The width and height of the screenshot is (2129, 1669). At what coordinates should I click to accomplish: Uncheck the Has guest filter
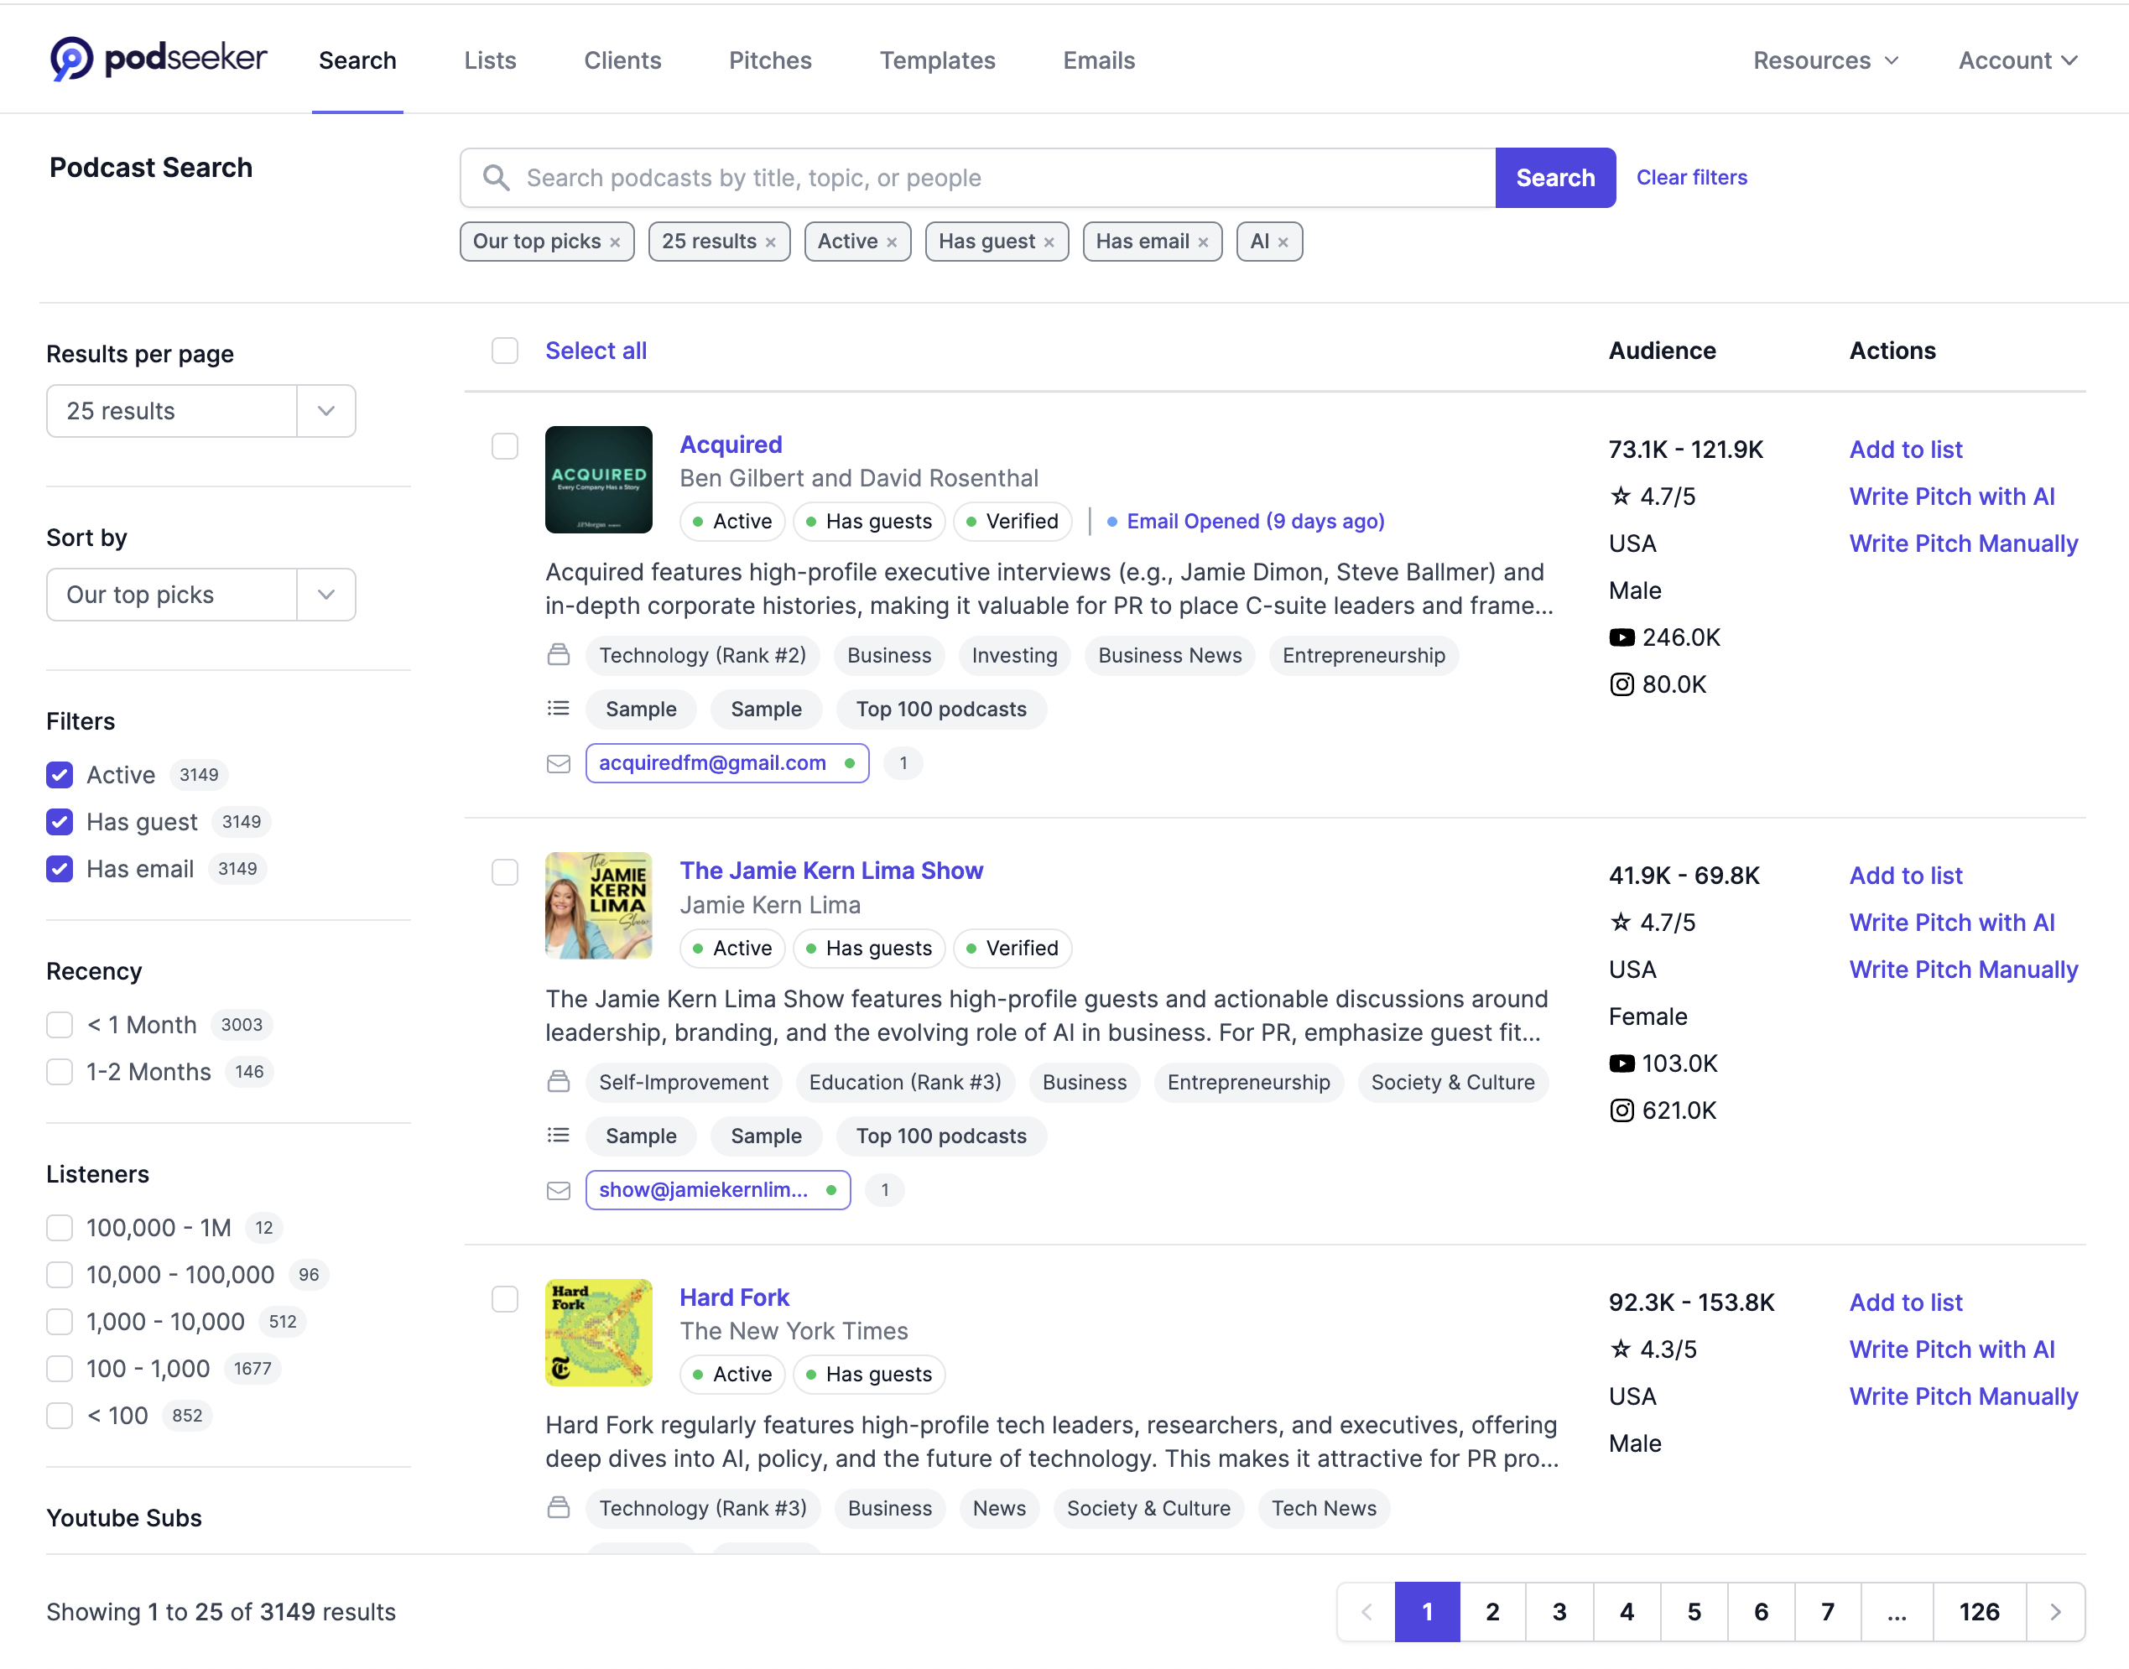59,822
